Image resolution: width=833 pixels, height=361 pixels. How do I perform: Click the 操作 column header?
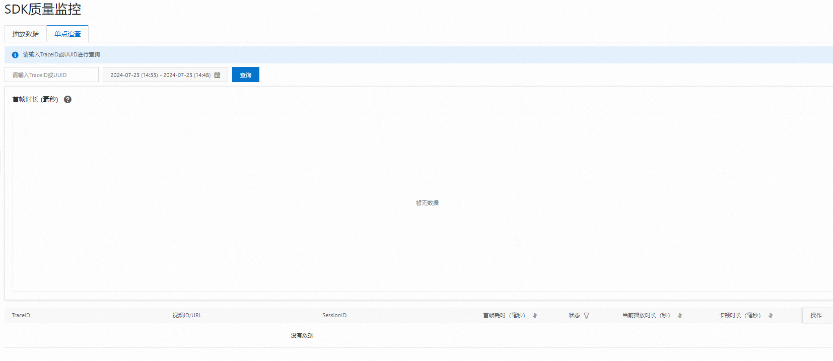coord(816,316)
